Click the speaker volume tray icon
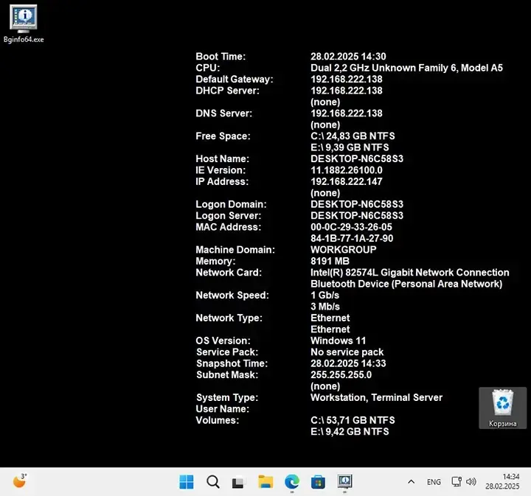The height and width of the screenshot is (496, 531). click(471, 482)
